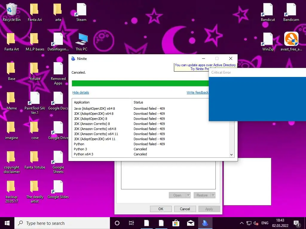Click the Apply button
The height and width of the screenshot is (229, 306).
click(x=209, y=209)
